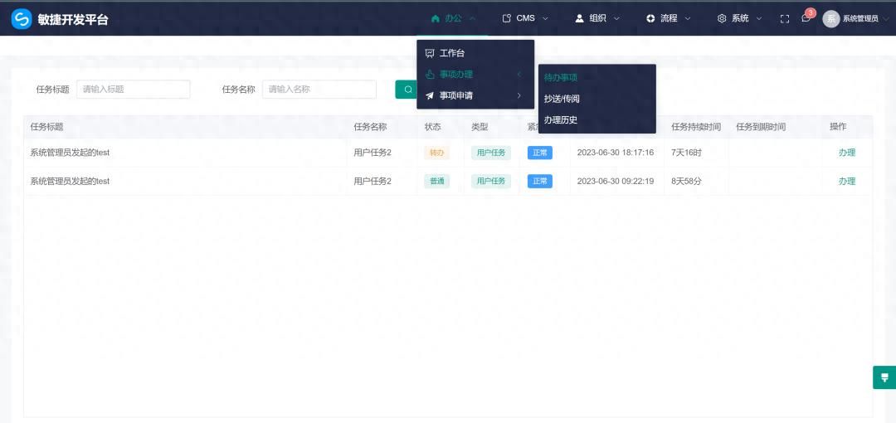The image size is (896, 423).
Task: Click the 任务持续时间 column header
Action: click(x=696, y=127)
